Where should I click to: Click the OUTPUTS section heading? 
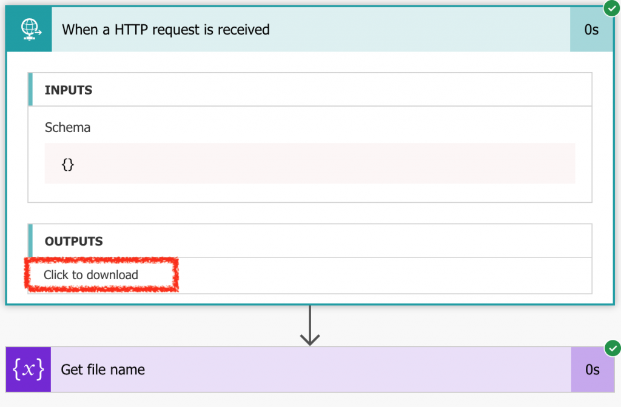point(73,241)
